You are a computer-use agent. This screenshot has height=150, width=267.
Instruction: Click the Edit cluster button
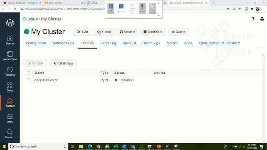(82, 32)
